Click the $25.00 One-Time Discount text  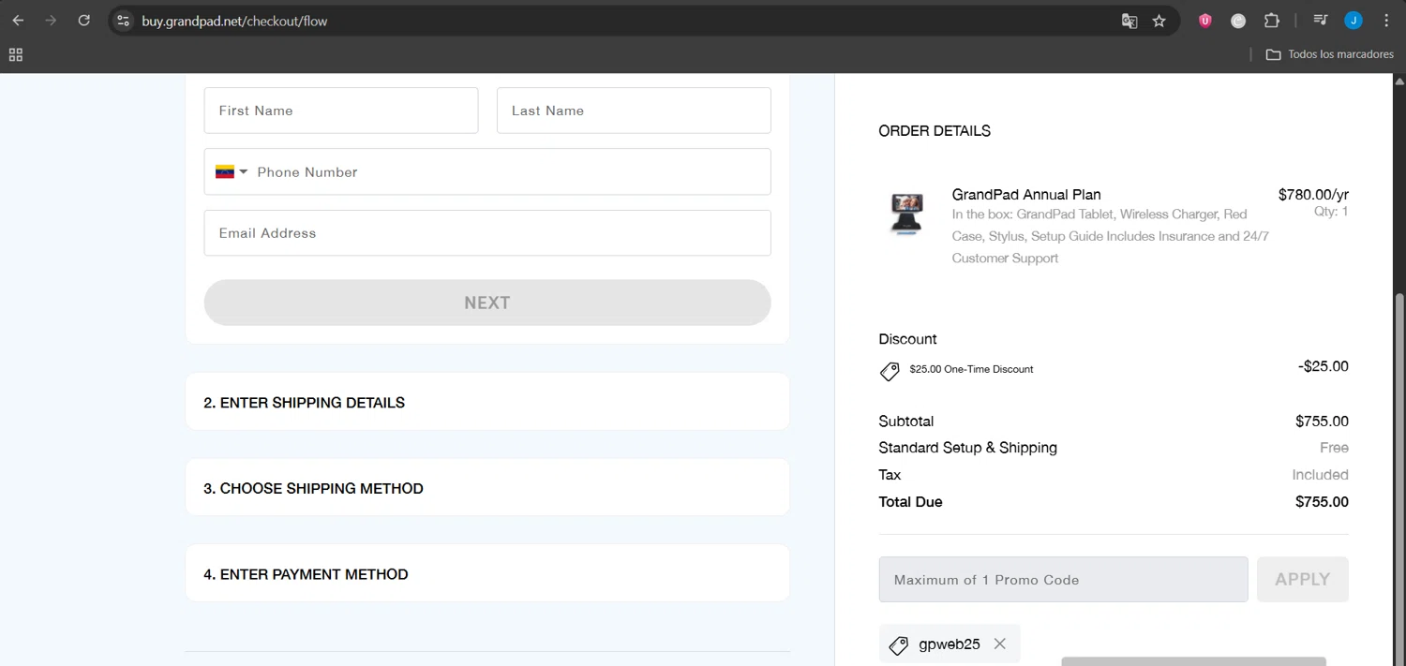coord(971,369)
